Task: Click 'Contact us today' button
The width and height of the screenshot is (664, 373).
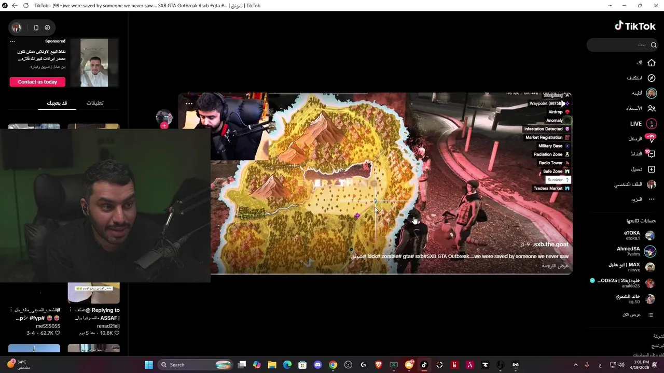Action: tap(37, 82)
